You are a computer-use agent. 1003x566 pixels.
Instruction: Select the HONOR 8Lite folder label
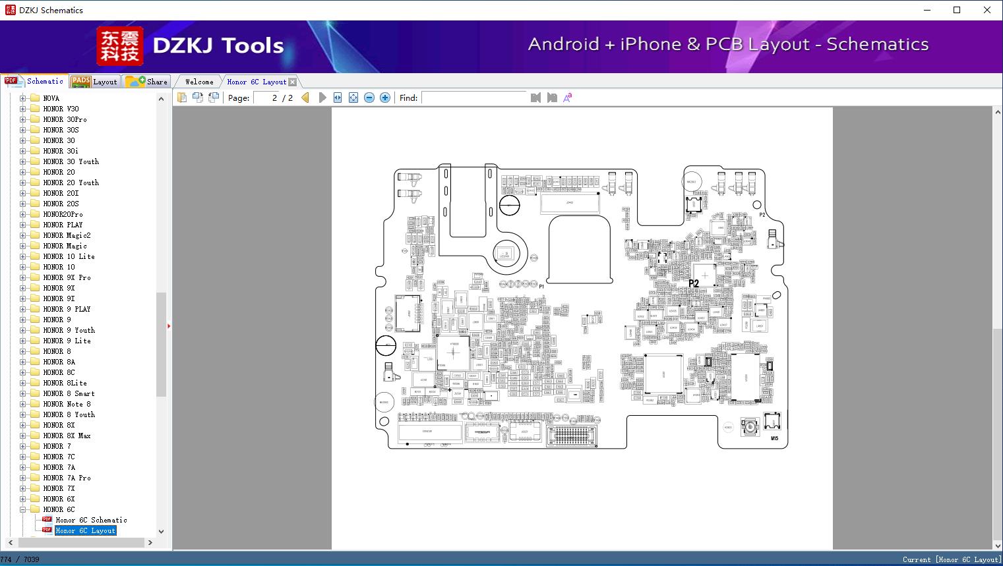[x=65, y=383]
